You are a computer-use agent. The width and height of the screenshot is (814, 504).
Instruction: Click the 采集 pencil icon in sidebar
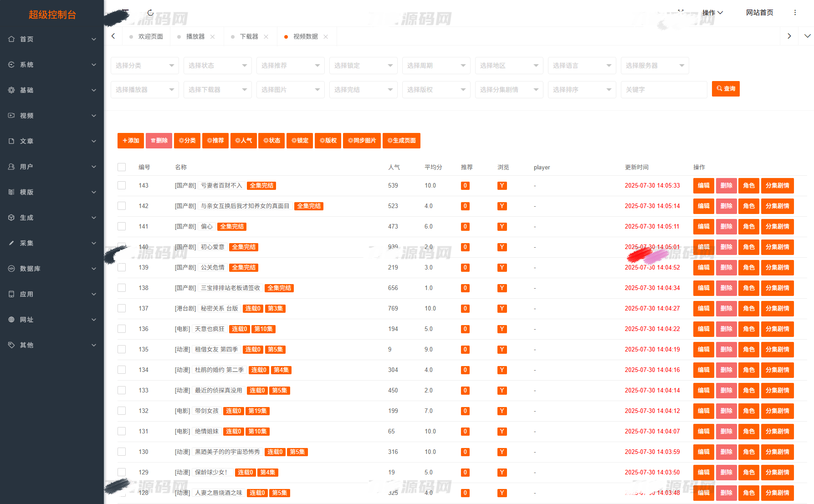pos(11,243)
